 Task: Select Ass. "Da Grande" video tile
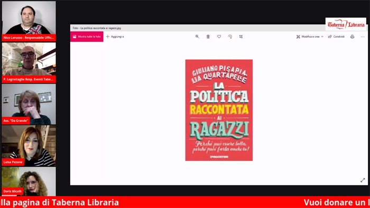(29, 104)
